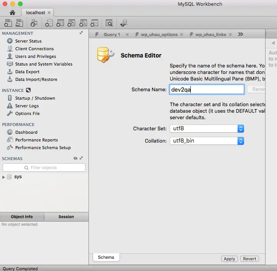Collapse the right side panel arrow
The image size is (277, 271).
[x=273, y=43]
